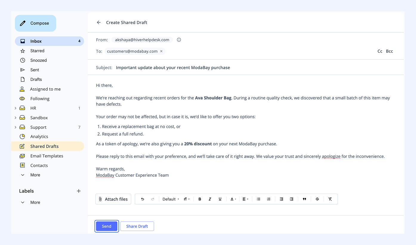Toggle bold formatting in the toolbar
This screenshot has height=245, width=416.
point(200,199)
